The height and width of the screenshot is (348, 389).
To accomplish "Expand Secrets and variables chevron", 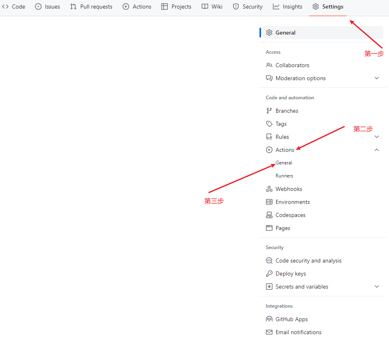I will (377, 287).
